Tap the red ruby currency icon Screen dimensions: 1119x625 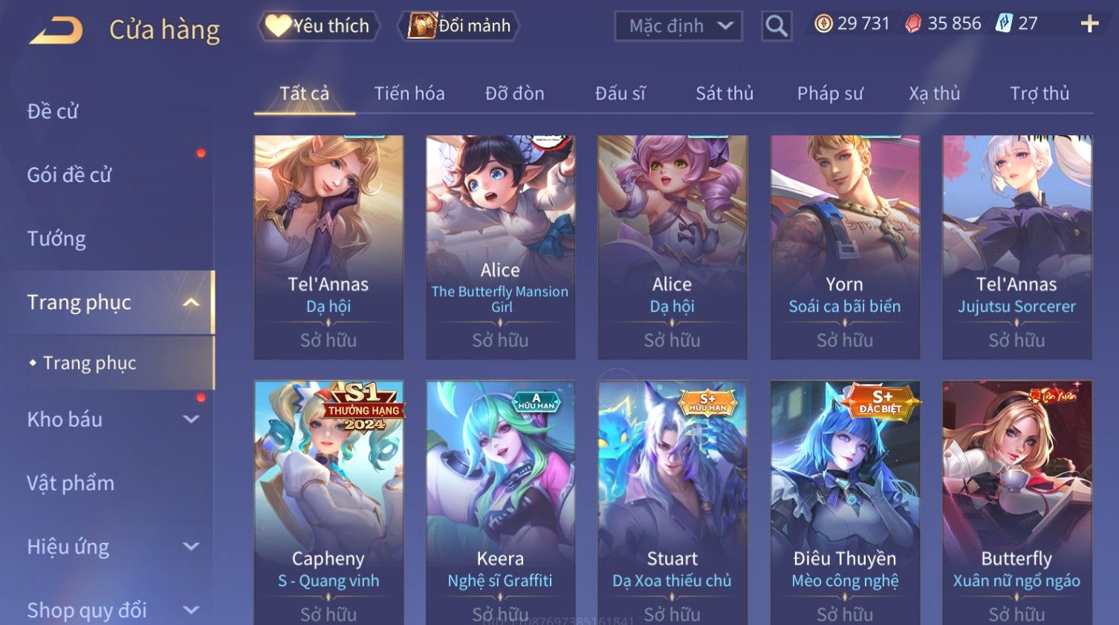[913, 24]
